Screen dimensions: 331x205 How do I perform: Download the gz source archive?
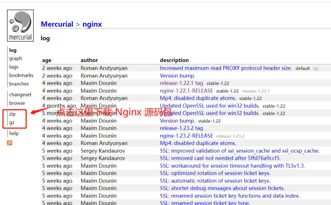(x=12, y=122)
